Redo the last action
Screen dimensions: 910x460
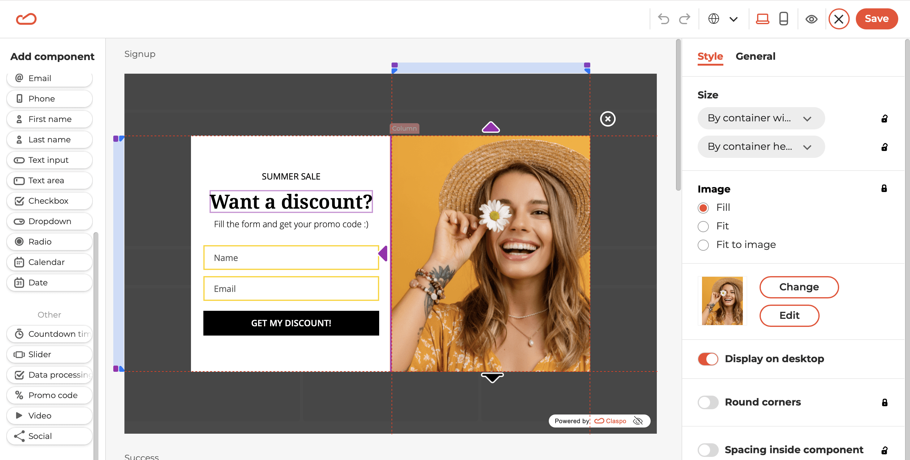point(685,19)
